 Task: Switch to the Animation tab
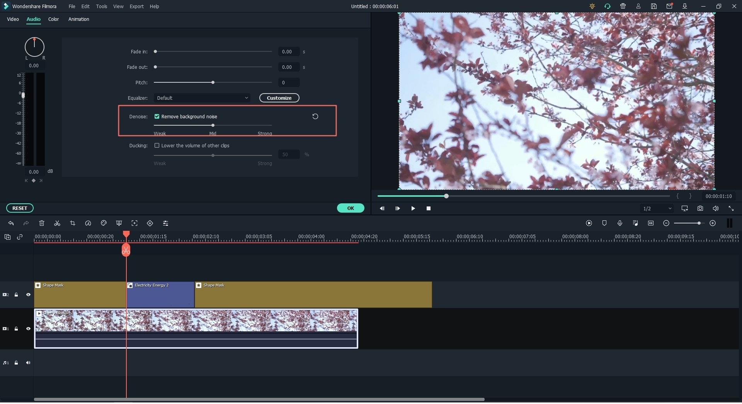point(79,19)
